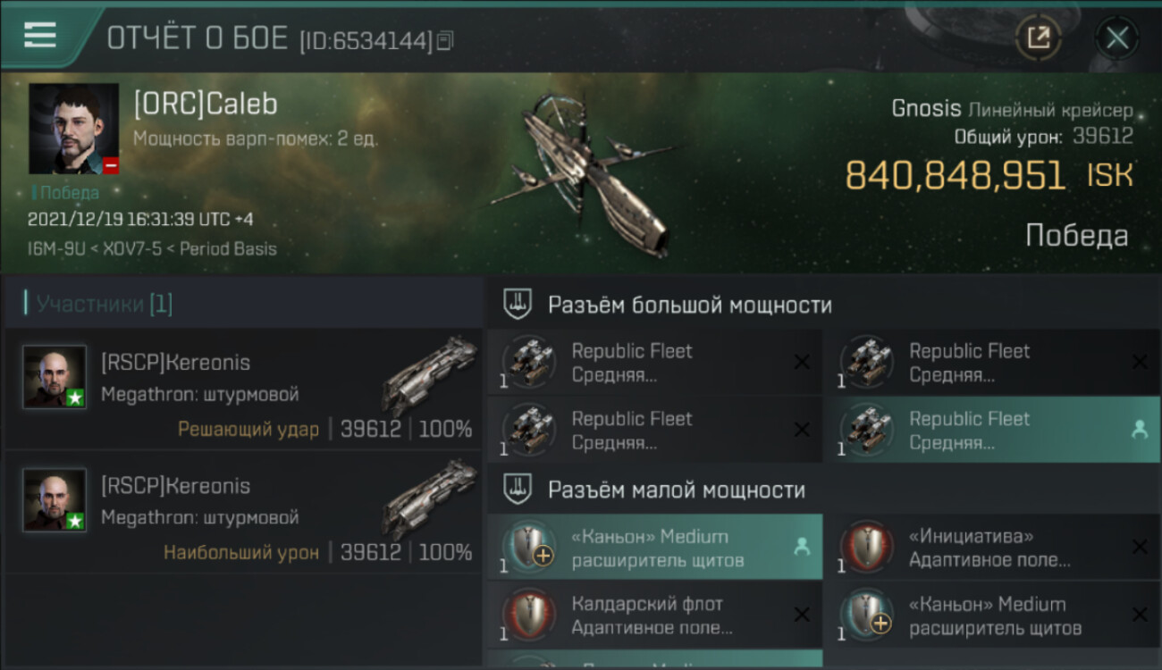Click Megathron ship icon in top damage row

(431, 497)
